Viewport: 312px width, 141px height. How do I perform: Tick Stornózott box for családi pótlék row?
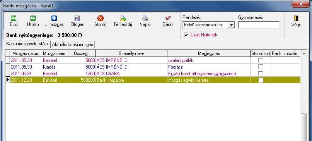261,60
